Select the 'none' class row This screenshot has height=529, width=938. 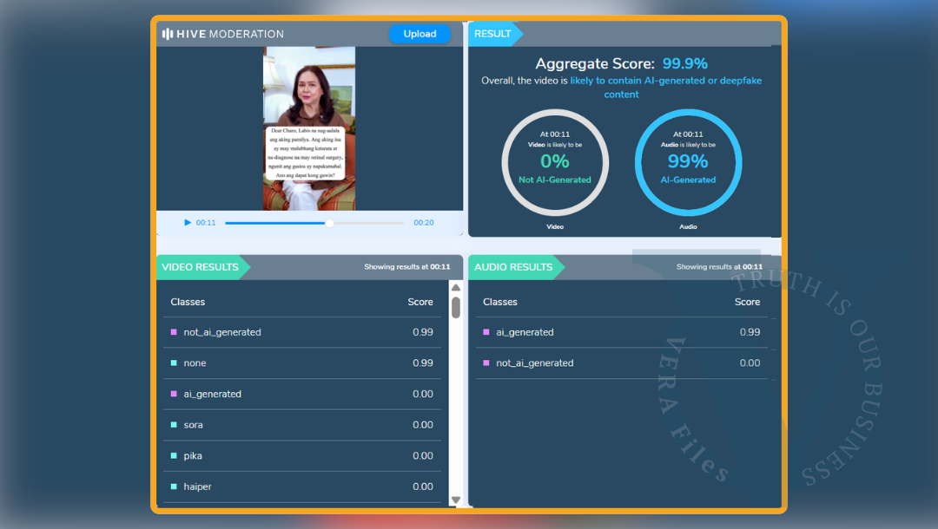[x=302, y=363]
